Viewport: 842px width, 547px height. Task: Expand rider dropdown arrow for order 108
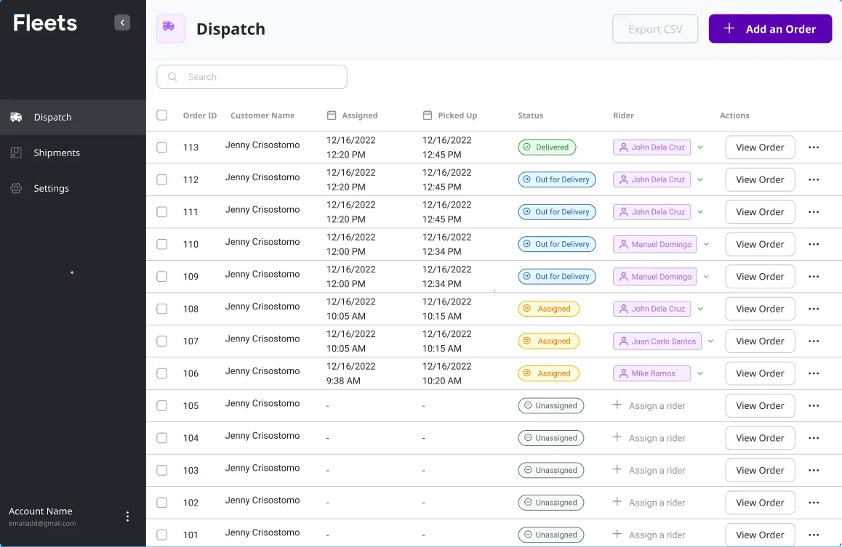pyautogui.click(x=700, y=309)
